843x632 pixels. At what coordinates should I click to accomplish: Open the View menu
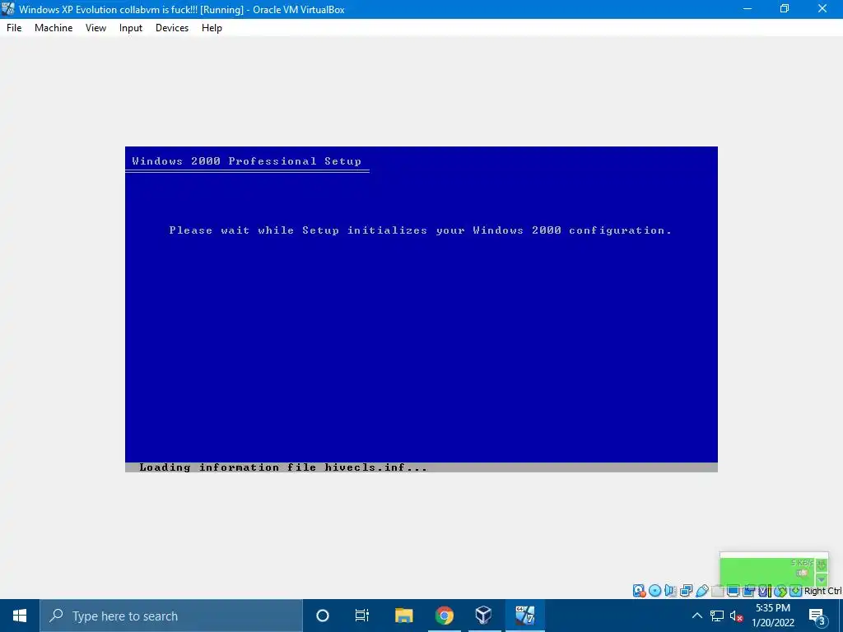point(95,28)
